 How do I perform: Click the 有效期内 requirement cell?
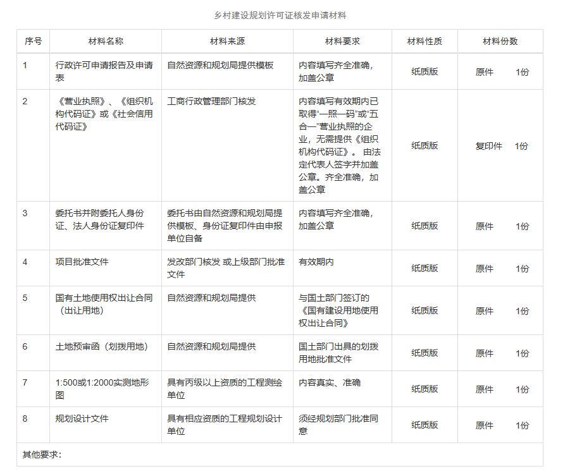pos(316,262)
